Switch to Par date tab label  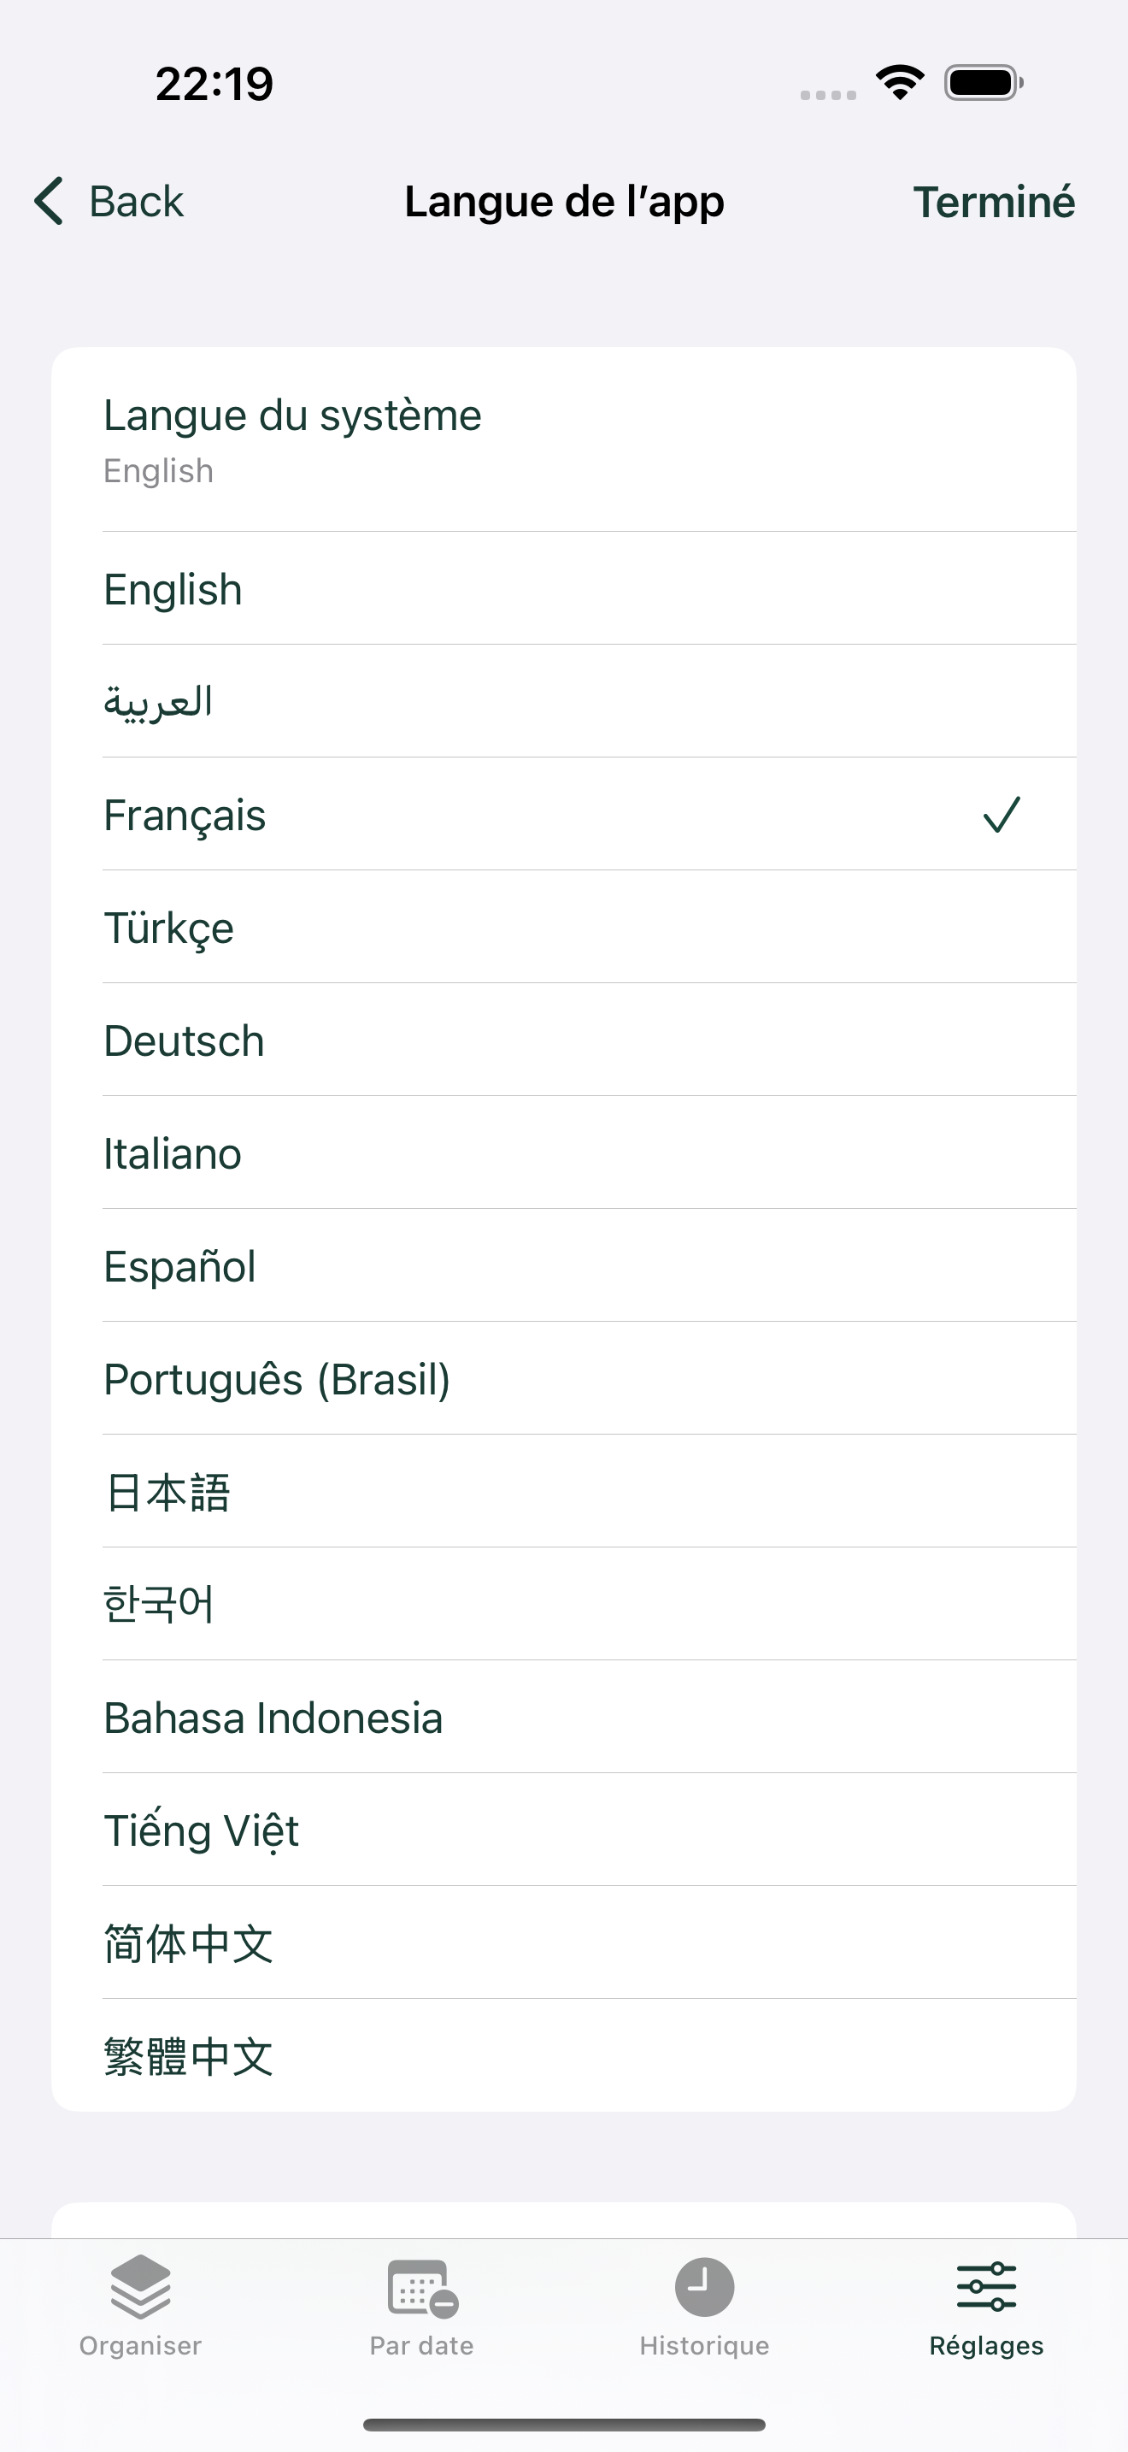tap(422, 2345)
